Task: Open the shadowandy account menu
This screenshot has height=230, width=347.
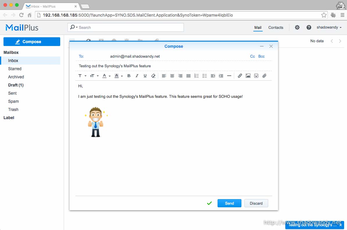Action: click(x=329, y=27)
